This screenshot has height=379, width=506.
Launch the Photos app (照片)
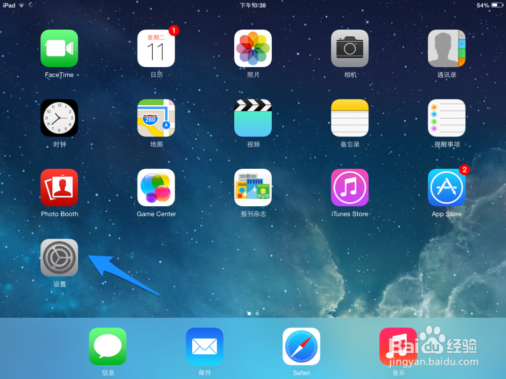[x=253, y=49]
